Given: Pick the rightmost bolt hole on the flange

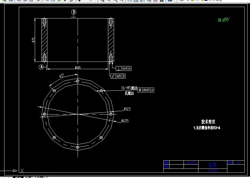Looking at the screenshot, I should 111,114.
